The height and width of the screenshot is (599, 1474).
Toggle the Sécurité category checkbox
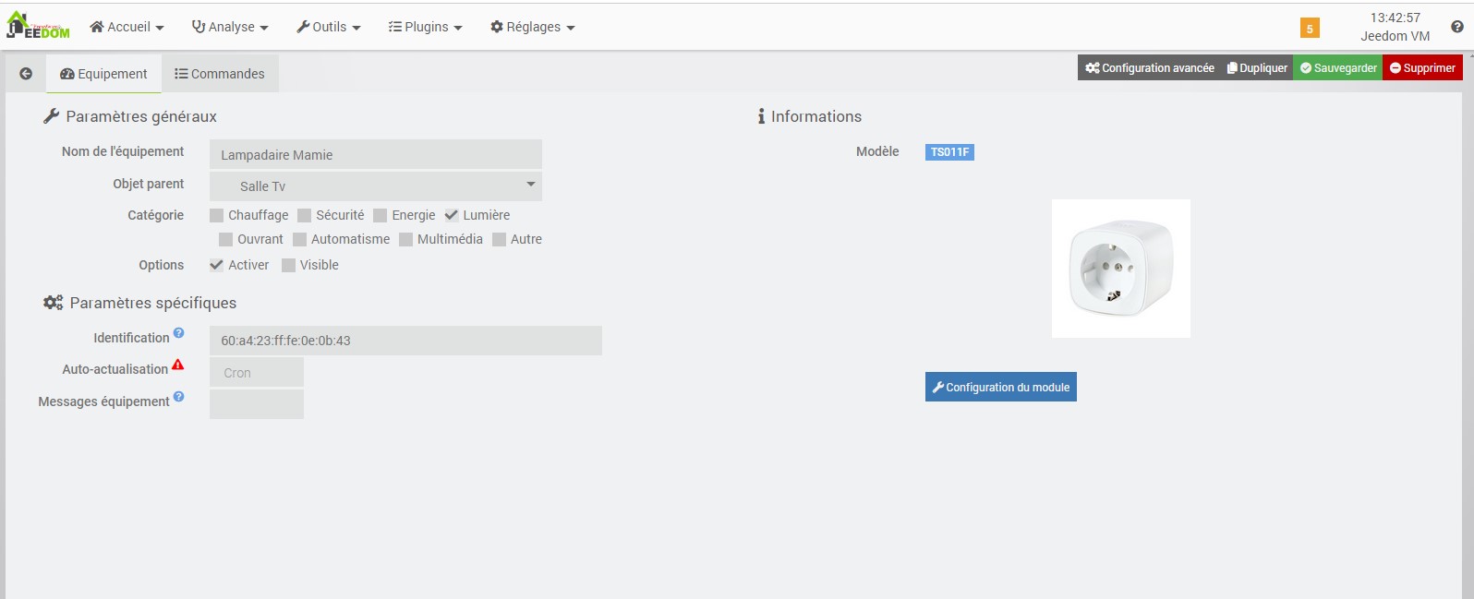(304, 215)
